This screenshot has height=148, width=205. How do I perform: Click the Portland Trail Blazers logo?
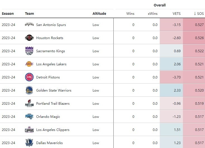click(29, 104)
